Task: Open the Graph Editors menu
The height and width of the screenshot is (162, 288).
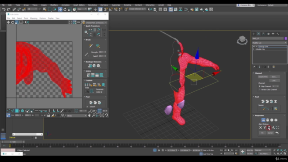Action: [x=79, y=5]
